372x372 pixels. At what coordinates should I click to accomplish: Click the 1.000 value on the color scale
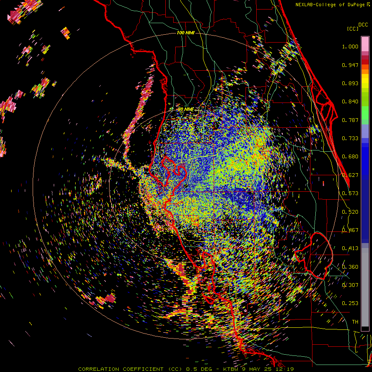[350, 46]
